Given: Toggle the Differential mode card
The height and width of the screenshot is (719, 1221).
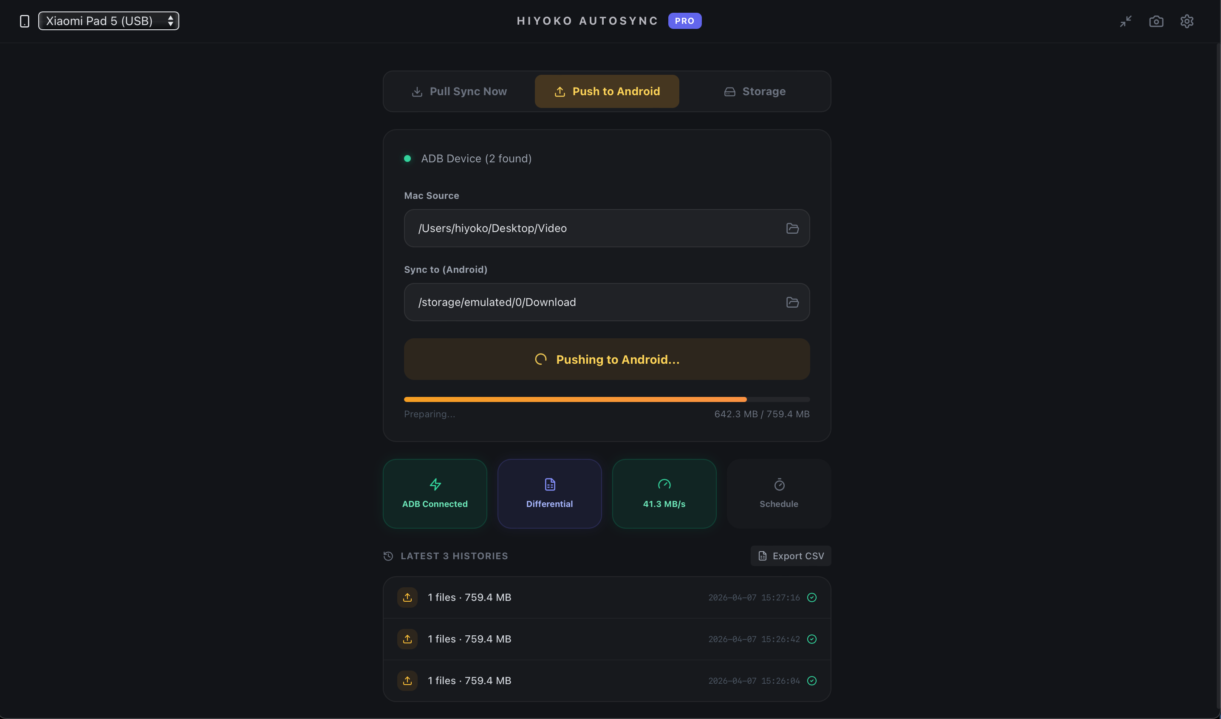Looking at the screenshot, I should coord(549,494).
